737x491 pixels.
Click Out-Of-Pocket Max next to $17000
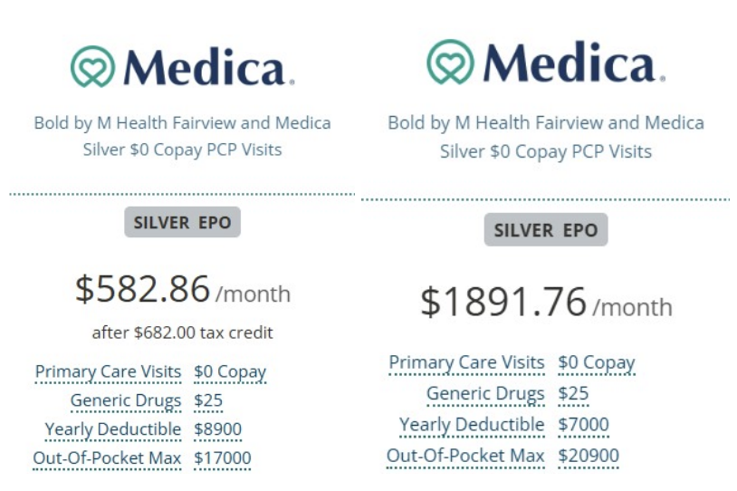tap(107, 458)
